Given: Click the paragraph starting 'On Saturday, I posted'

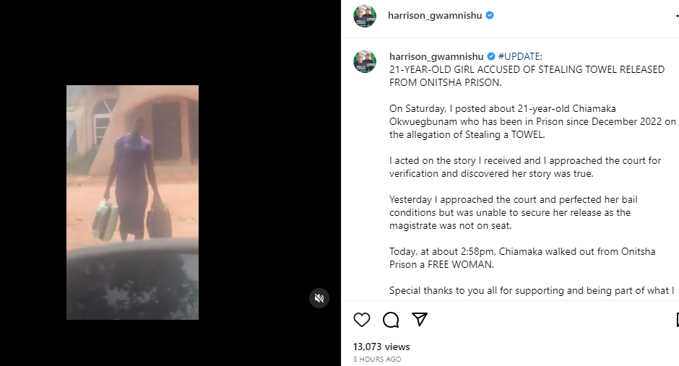Looking at the screenshot, I should [532, 121].
